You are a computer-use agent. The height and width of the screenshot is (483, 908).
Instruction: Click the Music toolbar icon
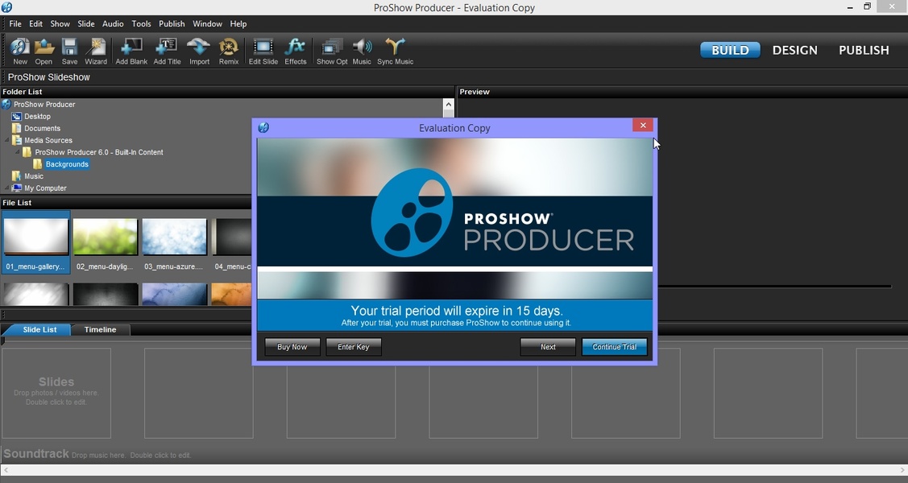[x=362, y=51]
